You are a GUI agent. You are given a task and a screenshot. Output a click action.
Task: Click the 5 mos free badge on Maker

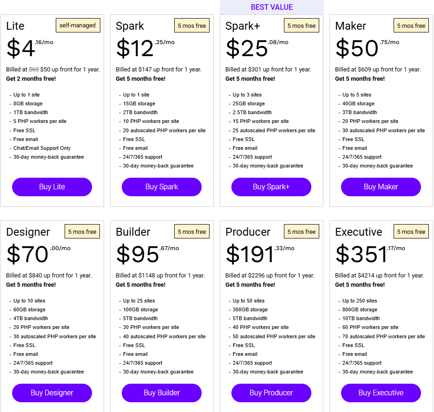pyautogui.click(x=411, y=26)
